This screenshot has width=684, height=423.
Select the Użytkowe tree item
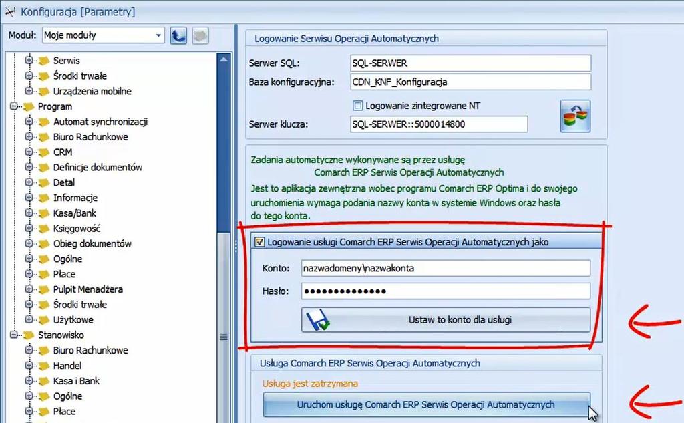click(x=73, y=320)
